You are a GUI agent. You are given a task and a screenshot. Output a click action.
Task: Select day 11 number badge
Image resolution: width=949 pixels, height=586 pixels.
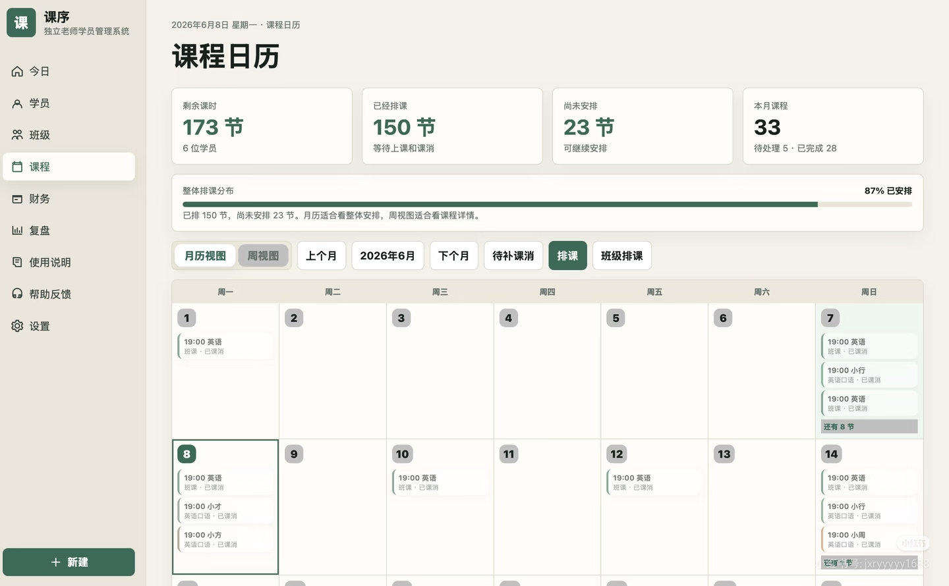click(x=509, y=454)
